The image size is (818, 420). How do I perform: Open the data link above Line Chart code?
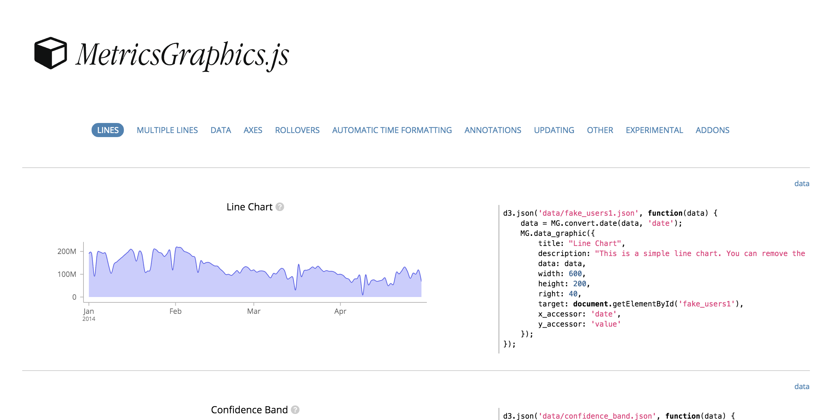802,183
